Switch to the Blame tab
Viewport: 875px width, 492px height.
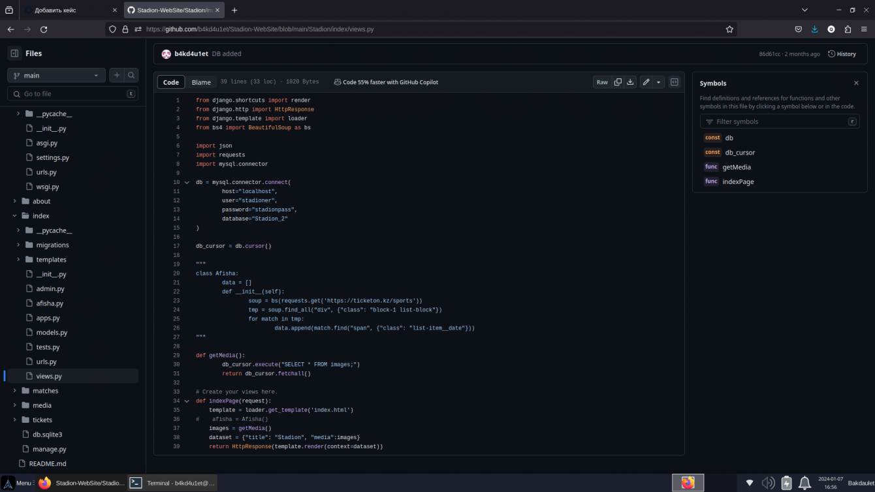201,82
